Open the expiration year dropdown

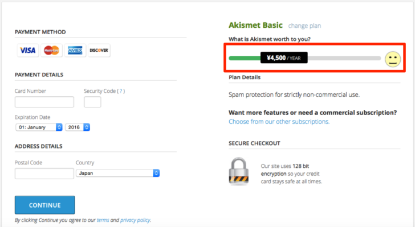pos(78,127)
